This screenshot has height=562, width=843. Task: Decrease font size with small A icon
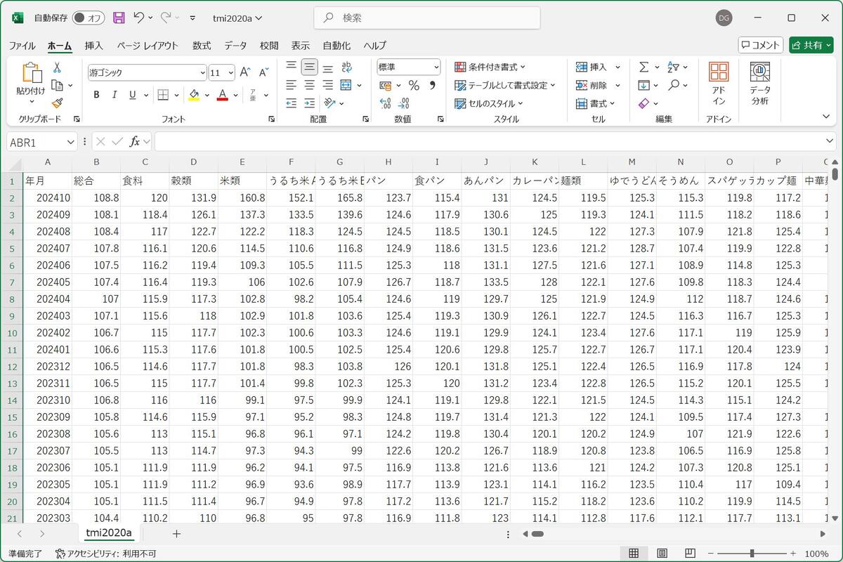(x=263, y=72)
